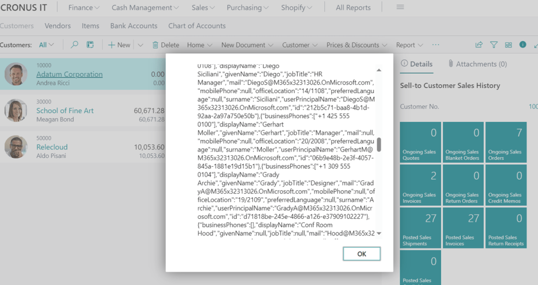Open the Ongoing Sales Invoices tile

420,185
